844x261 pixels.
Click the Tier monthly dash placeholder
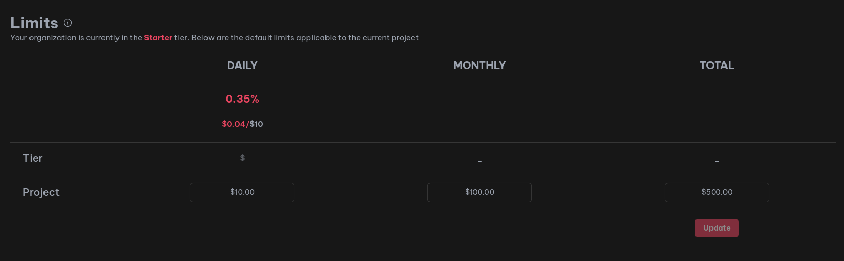click(480, 161)
